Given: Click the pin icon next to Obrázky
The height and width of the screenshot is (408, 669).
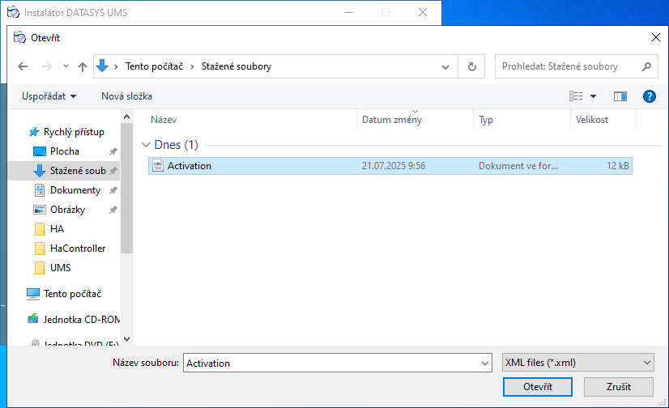Looking at the screenshot, I should coord(113,210).
